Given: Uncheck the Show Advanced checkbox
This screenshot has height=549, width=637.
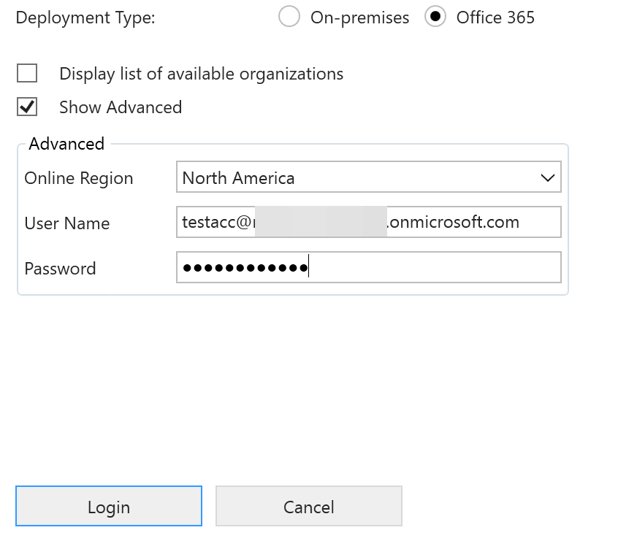Looking at the screenshot, I should 27,107.
